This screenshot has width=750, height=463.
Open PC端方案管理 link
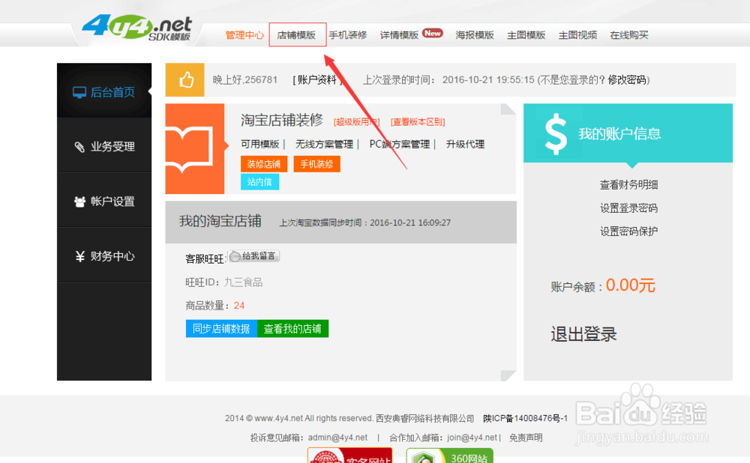tap(400, 145)
